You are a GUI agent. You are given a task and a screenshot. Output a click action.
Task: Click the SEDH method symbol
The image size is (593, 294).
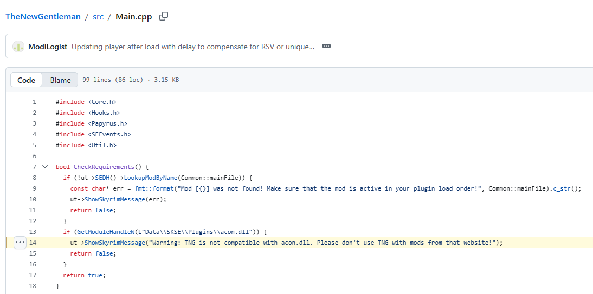(x=102, y=178)
